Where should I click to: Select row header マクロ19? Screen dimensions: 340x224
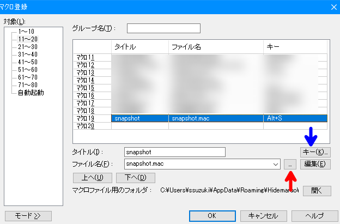click(x=93, y=118)
